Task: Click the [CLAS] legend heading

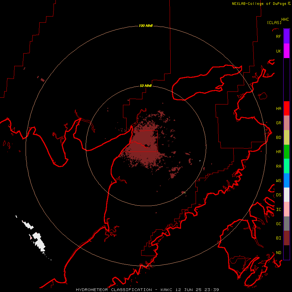Action: [274, 22]
